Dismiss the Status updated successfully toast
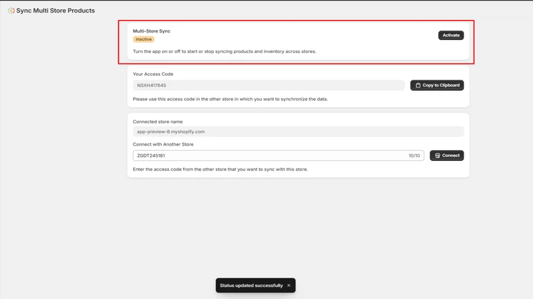The height and width of the screenshot is (299, 533). coord(288,286)
